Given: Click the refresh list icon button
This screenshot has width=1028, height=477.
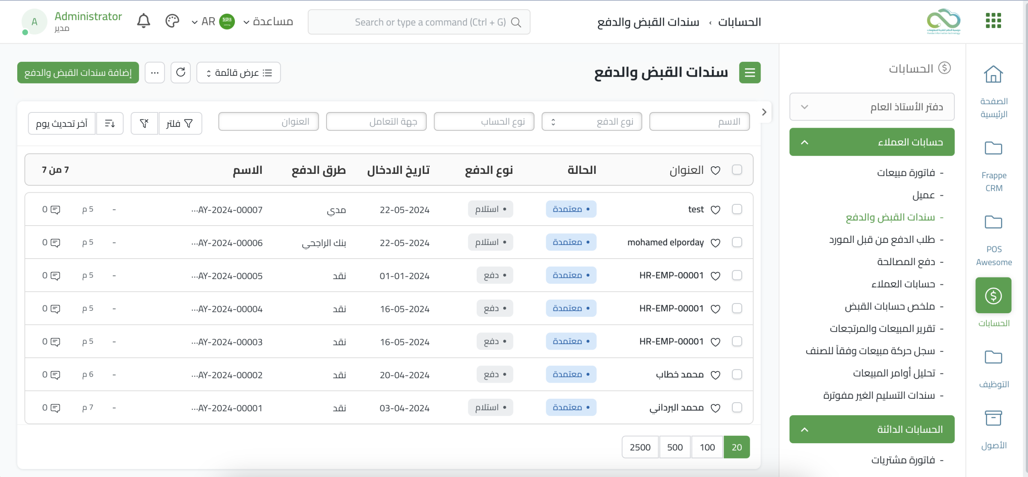Looking at the screenshot, I should point(181,72).
